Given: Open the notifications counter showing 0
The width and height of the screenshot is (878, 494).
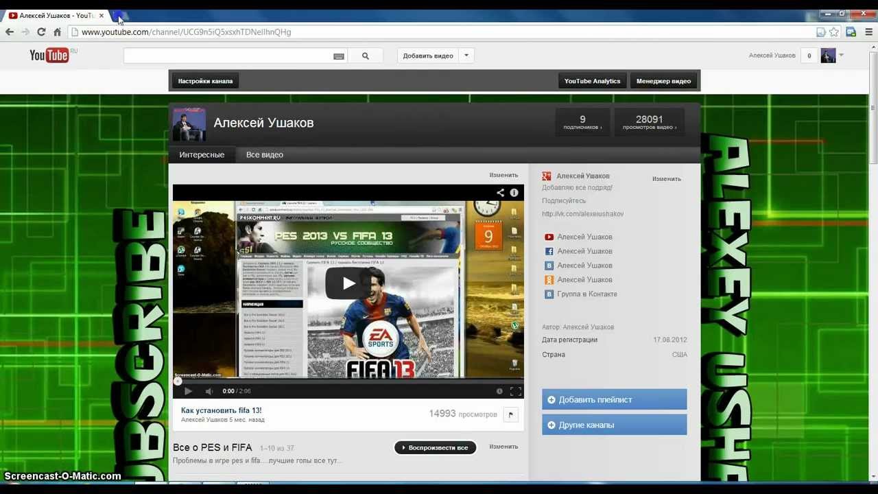Looking at the screenshot, I should coord(809,56).
